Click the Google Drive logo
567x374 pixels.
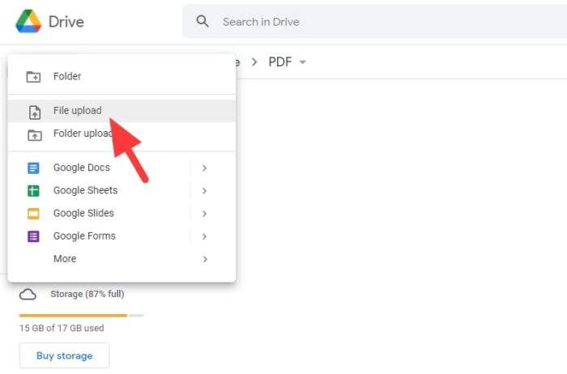pyautogui.click(x=28, y=21)
